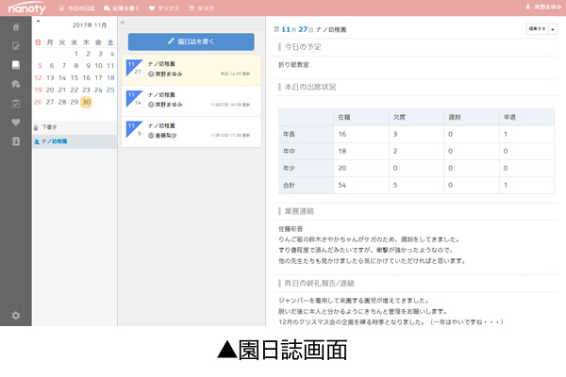Select 下書き in the left panel
This screenshot has width=566, height=377.
coord(45,125)
